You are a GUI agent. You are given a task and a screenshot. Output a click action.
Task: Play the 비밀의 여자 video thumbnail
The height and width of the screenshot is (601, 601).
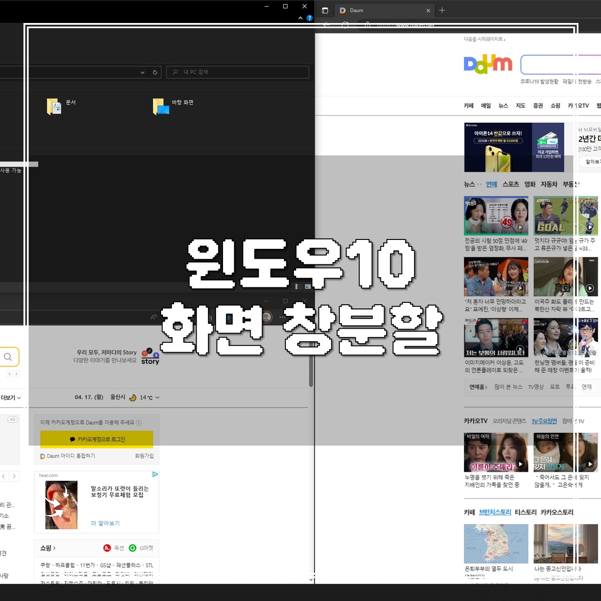pos(496,452)
